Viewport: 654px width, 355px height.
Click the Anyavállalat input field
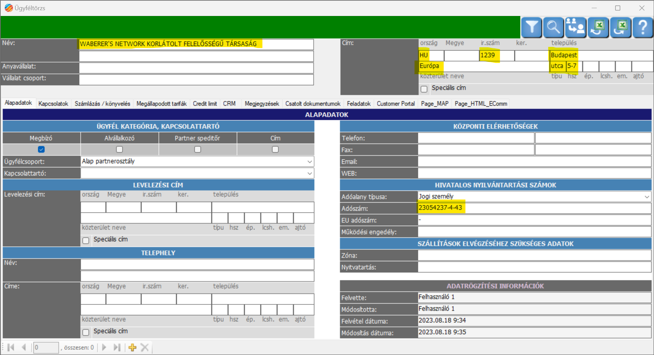pos(196,68)
